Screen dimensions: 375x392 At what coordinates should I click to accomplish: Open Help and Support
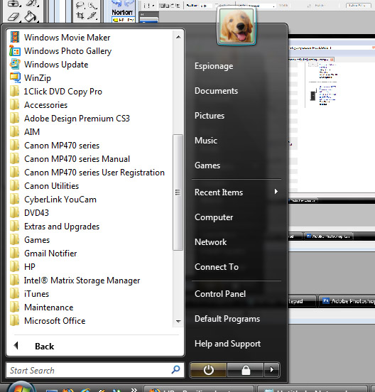pyautogui.click(x=227, y=344)
